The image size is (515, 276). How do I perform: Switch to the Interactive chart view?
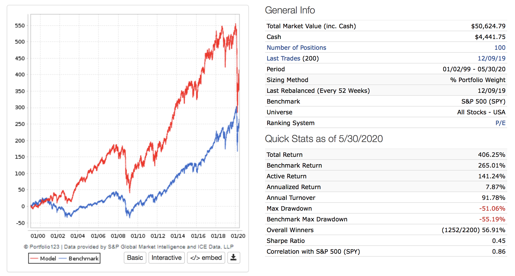point(167,258)
